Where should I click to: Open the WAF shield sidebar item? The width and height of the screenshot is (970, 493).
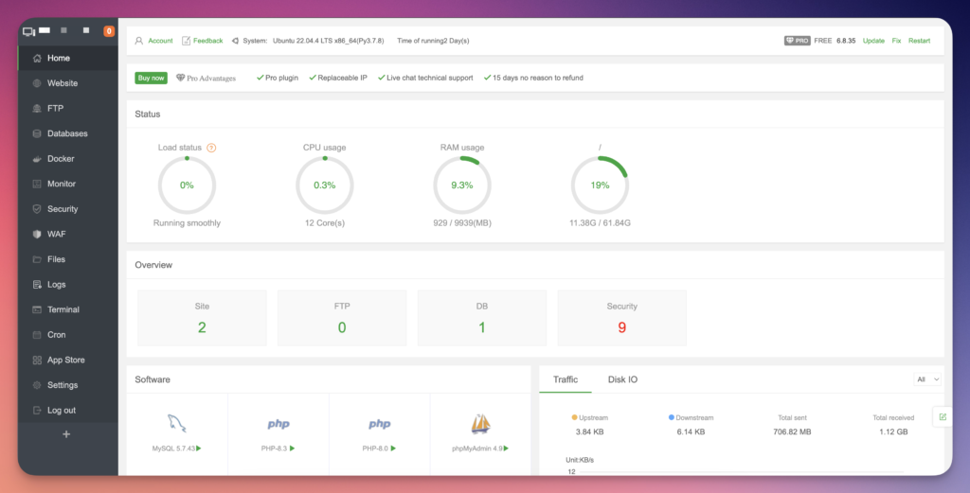[56, 234]
